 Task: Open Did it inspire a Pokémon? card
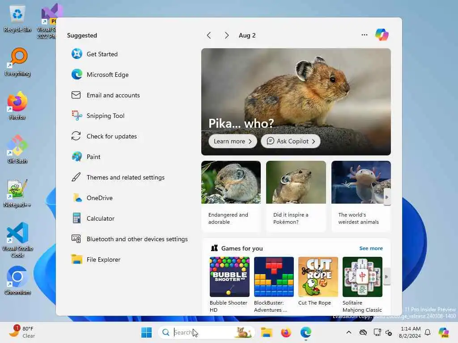tap(296, 196)
